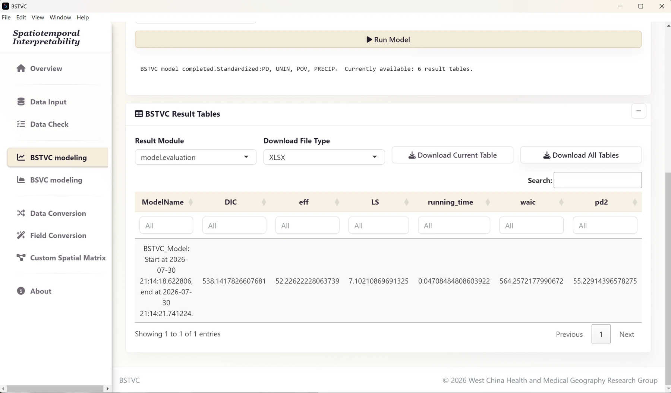Click the DIC column filter box
Screen dimensions: 671x393
234,225
